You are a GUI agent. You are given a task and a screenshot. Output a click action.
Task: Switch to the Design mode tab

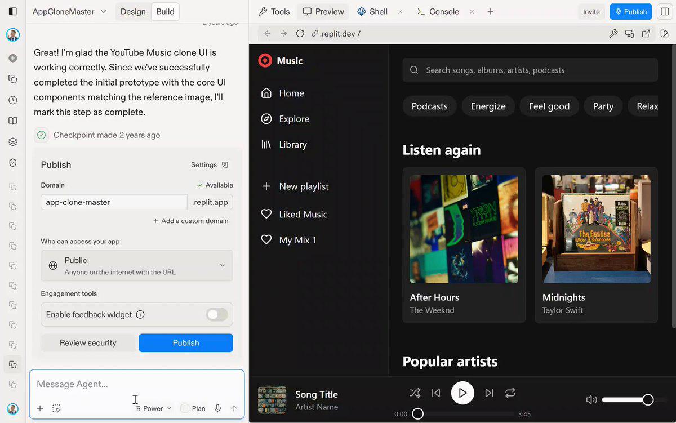click(133, 11)
